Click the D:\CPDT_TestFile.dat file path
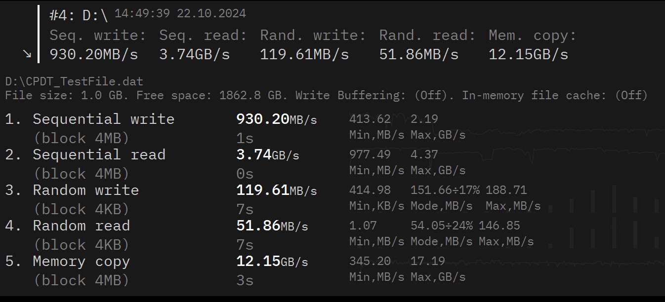665x302 pixels. click(x=74, y=81)
